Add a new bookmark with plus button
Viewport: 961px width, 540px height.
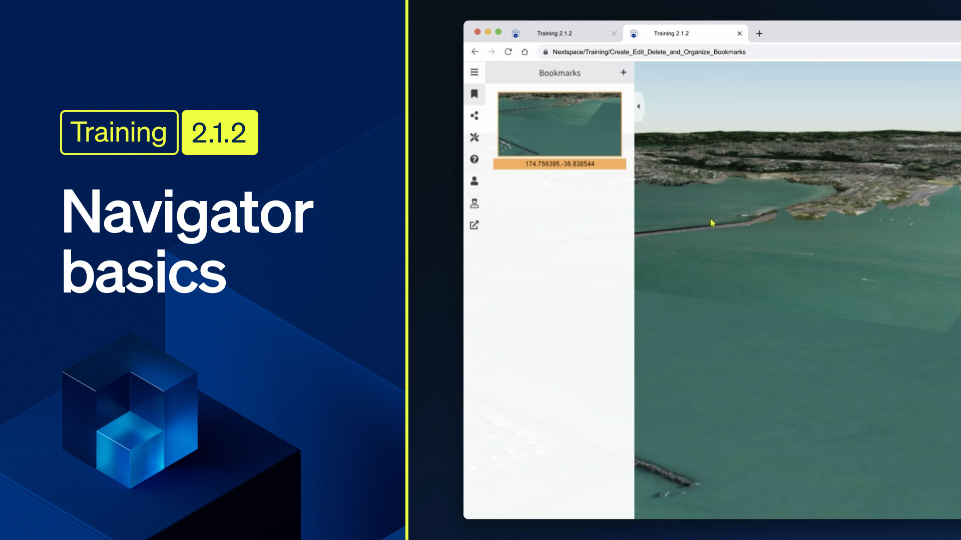pos(623,72)
